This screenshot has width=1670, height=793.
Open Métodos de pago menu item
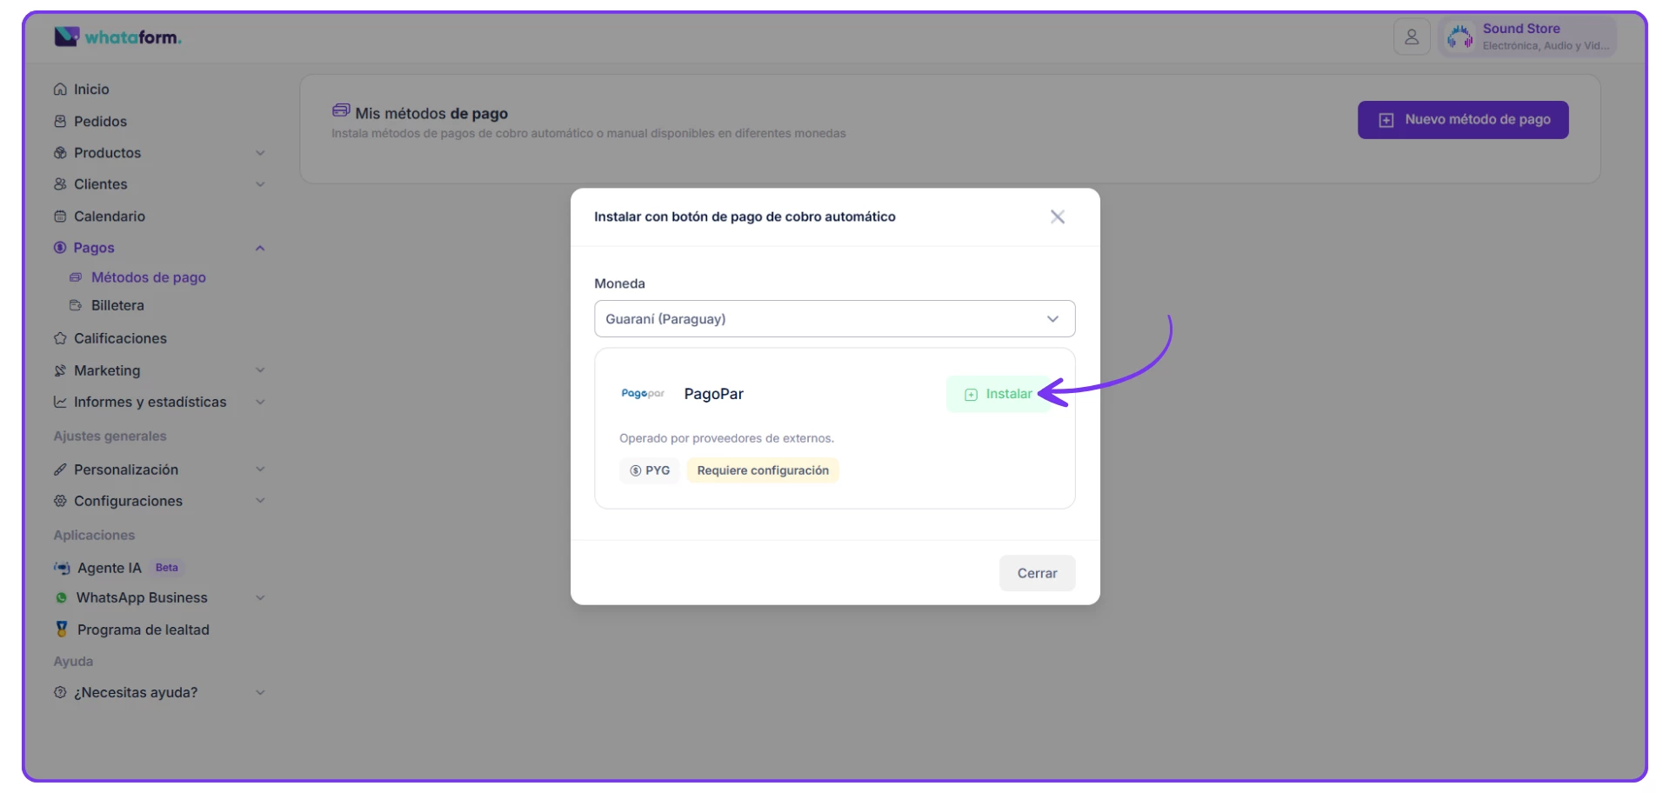[148, 277]
